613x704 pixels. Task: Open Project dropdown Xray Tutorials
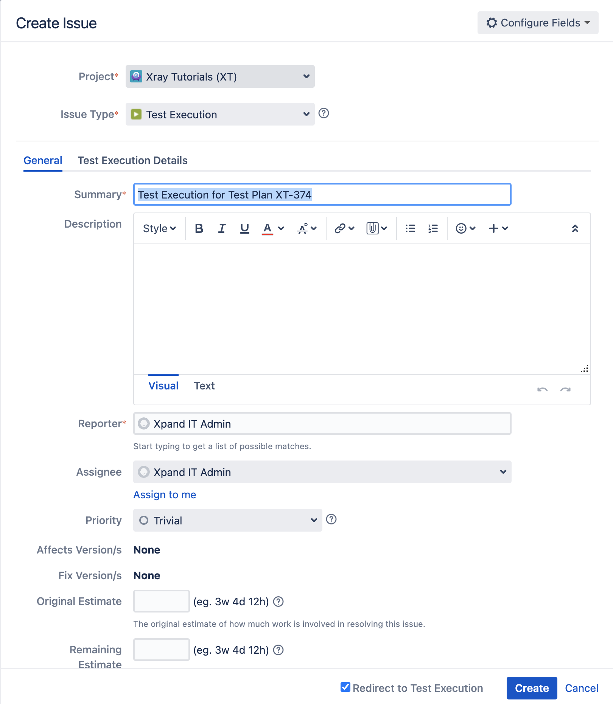(x=220, y=76)
